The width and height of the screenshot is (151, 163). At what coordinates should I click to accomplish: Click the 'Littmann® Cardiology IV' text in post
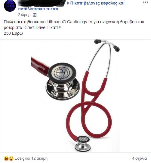pyautogui.click(x=69, y=22)
